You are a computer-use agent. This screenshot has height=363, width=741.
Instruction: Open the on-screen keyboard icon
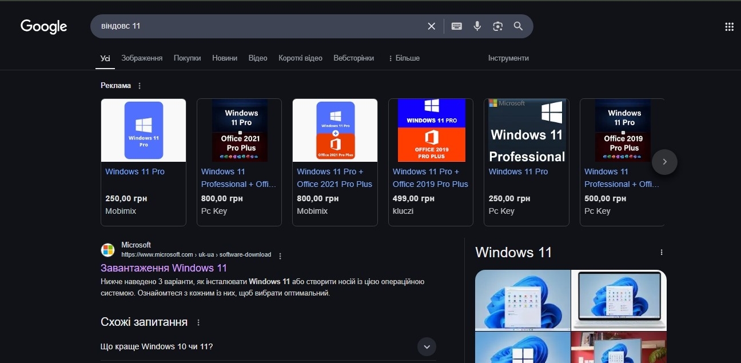click(456, 26)
